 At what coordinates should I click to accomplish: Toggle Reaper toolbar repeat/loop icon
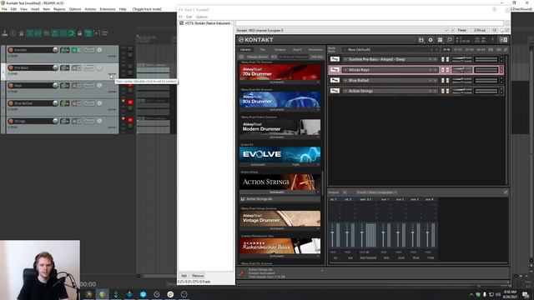72,33
